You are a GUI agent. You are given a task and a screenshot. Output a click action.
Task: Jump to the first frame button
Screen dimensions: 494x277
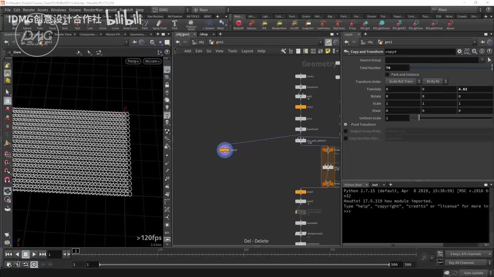tap(8, 254)
